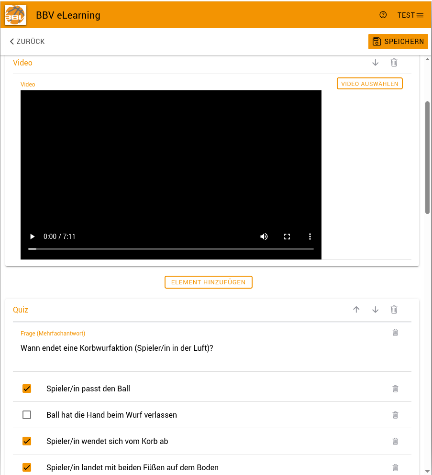Image resolution: width=432 pixels, height=475 pixels.
Task: Go back with the ZURÜCK link
Action: tap(27, 42)
